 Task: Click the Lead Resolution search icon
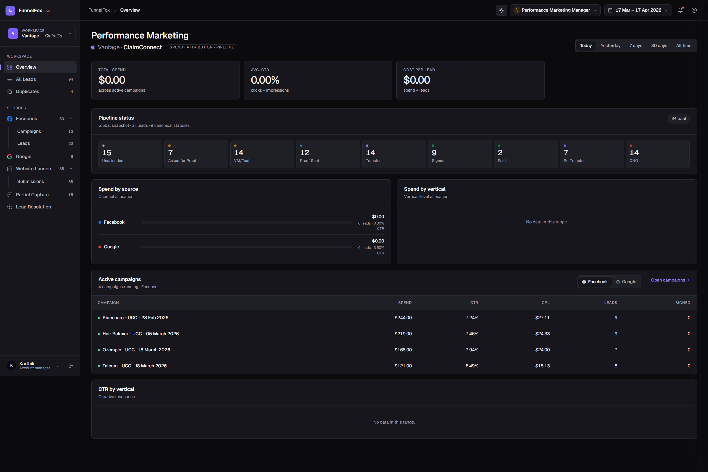click(10, 207)
